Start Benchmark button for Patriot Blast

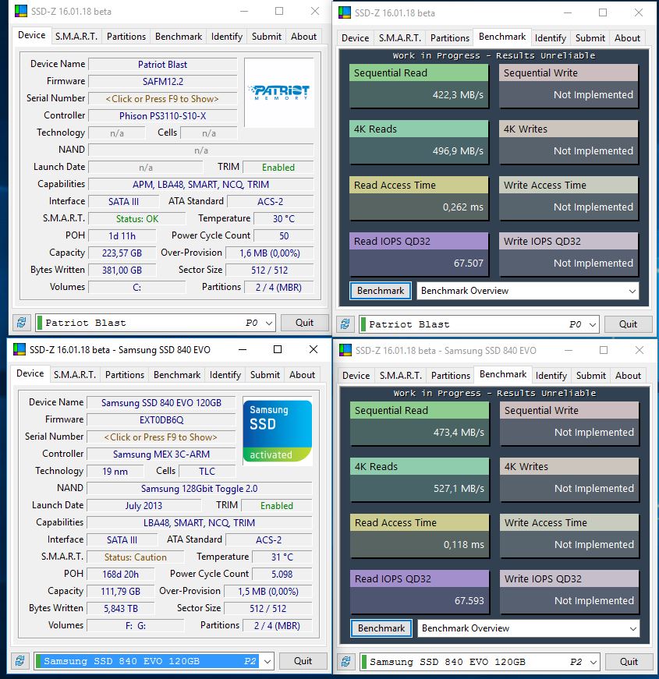(x=381, y=291)
